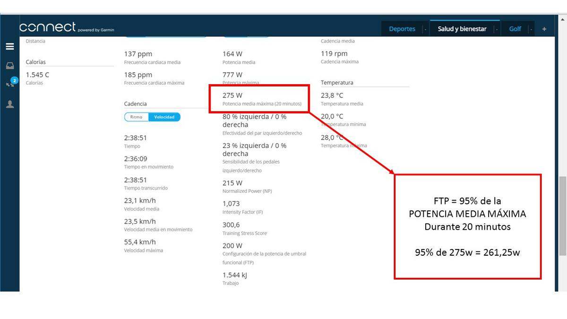Open the inbox tray icon in sidebar
This screenshot has height=319, width=567.
pyautogui.click(x=9, y=66)
